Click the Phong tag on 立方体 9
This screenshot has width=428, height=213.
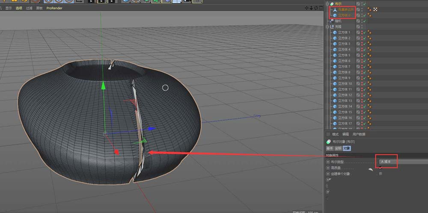pos(369,78)
